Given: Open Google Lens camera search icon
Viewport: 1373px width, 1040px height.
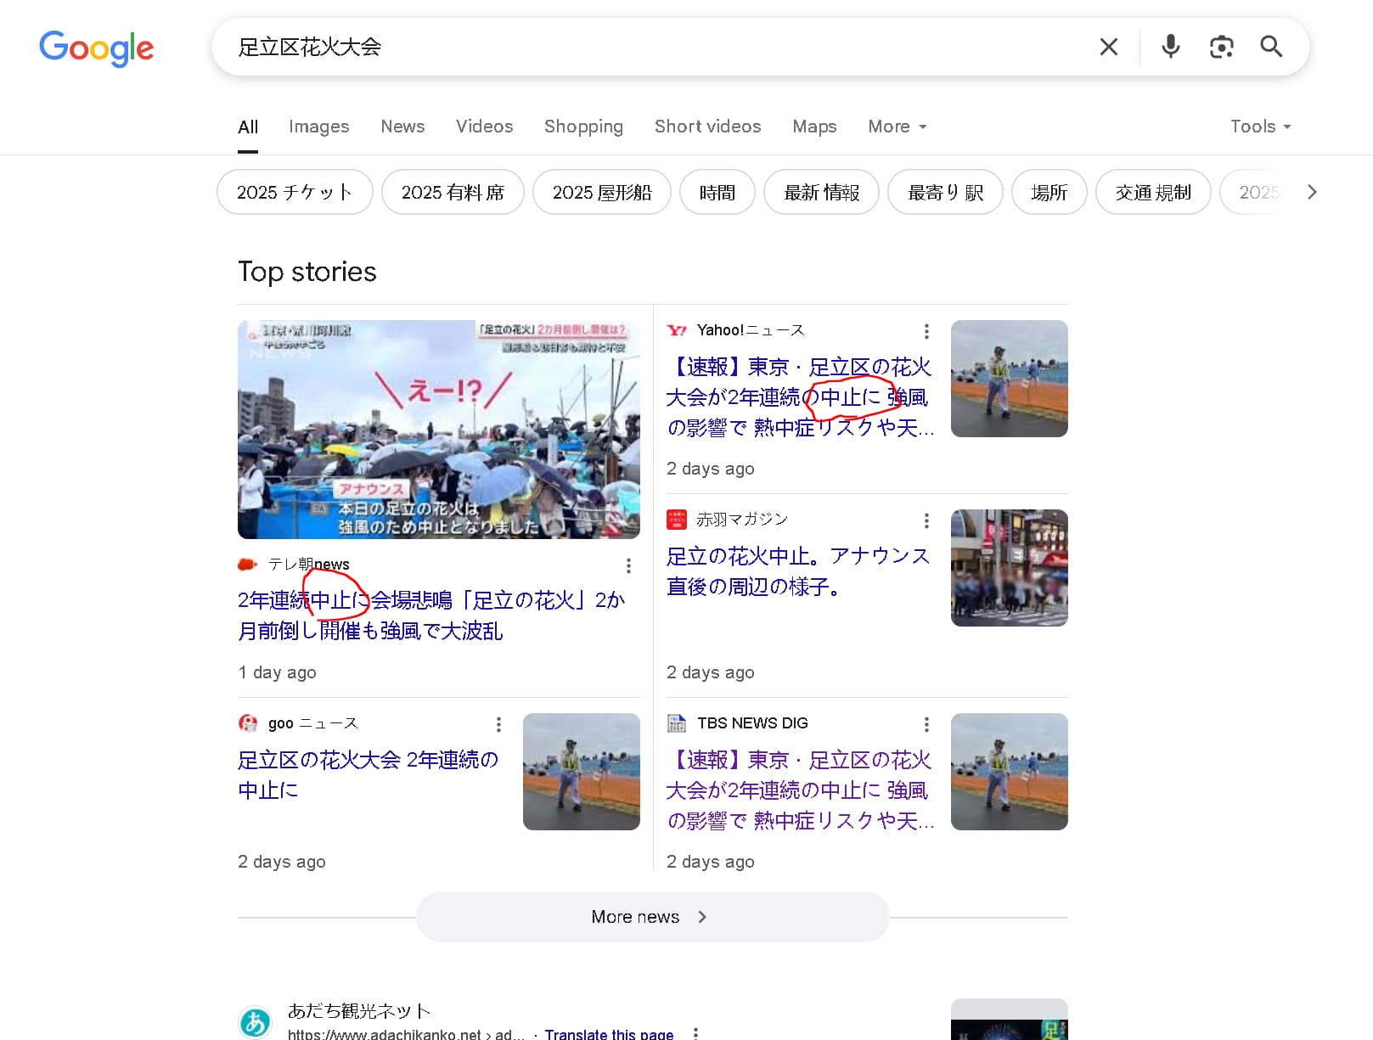Looking at the screenshot, I should [x=1221, y=47].
